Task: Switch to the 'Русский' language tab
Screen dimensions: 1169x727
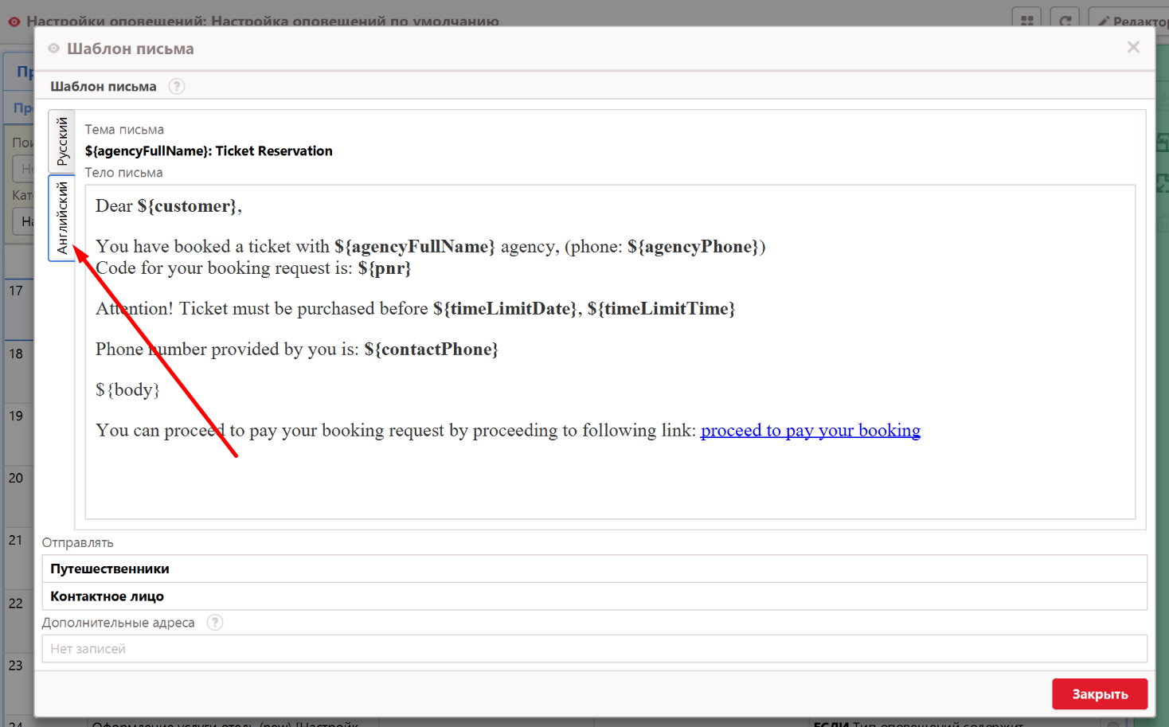Action: pos(62,142)
